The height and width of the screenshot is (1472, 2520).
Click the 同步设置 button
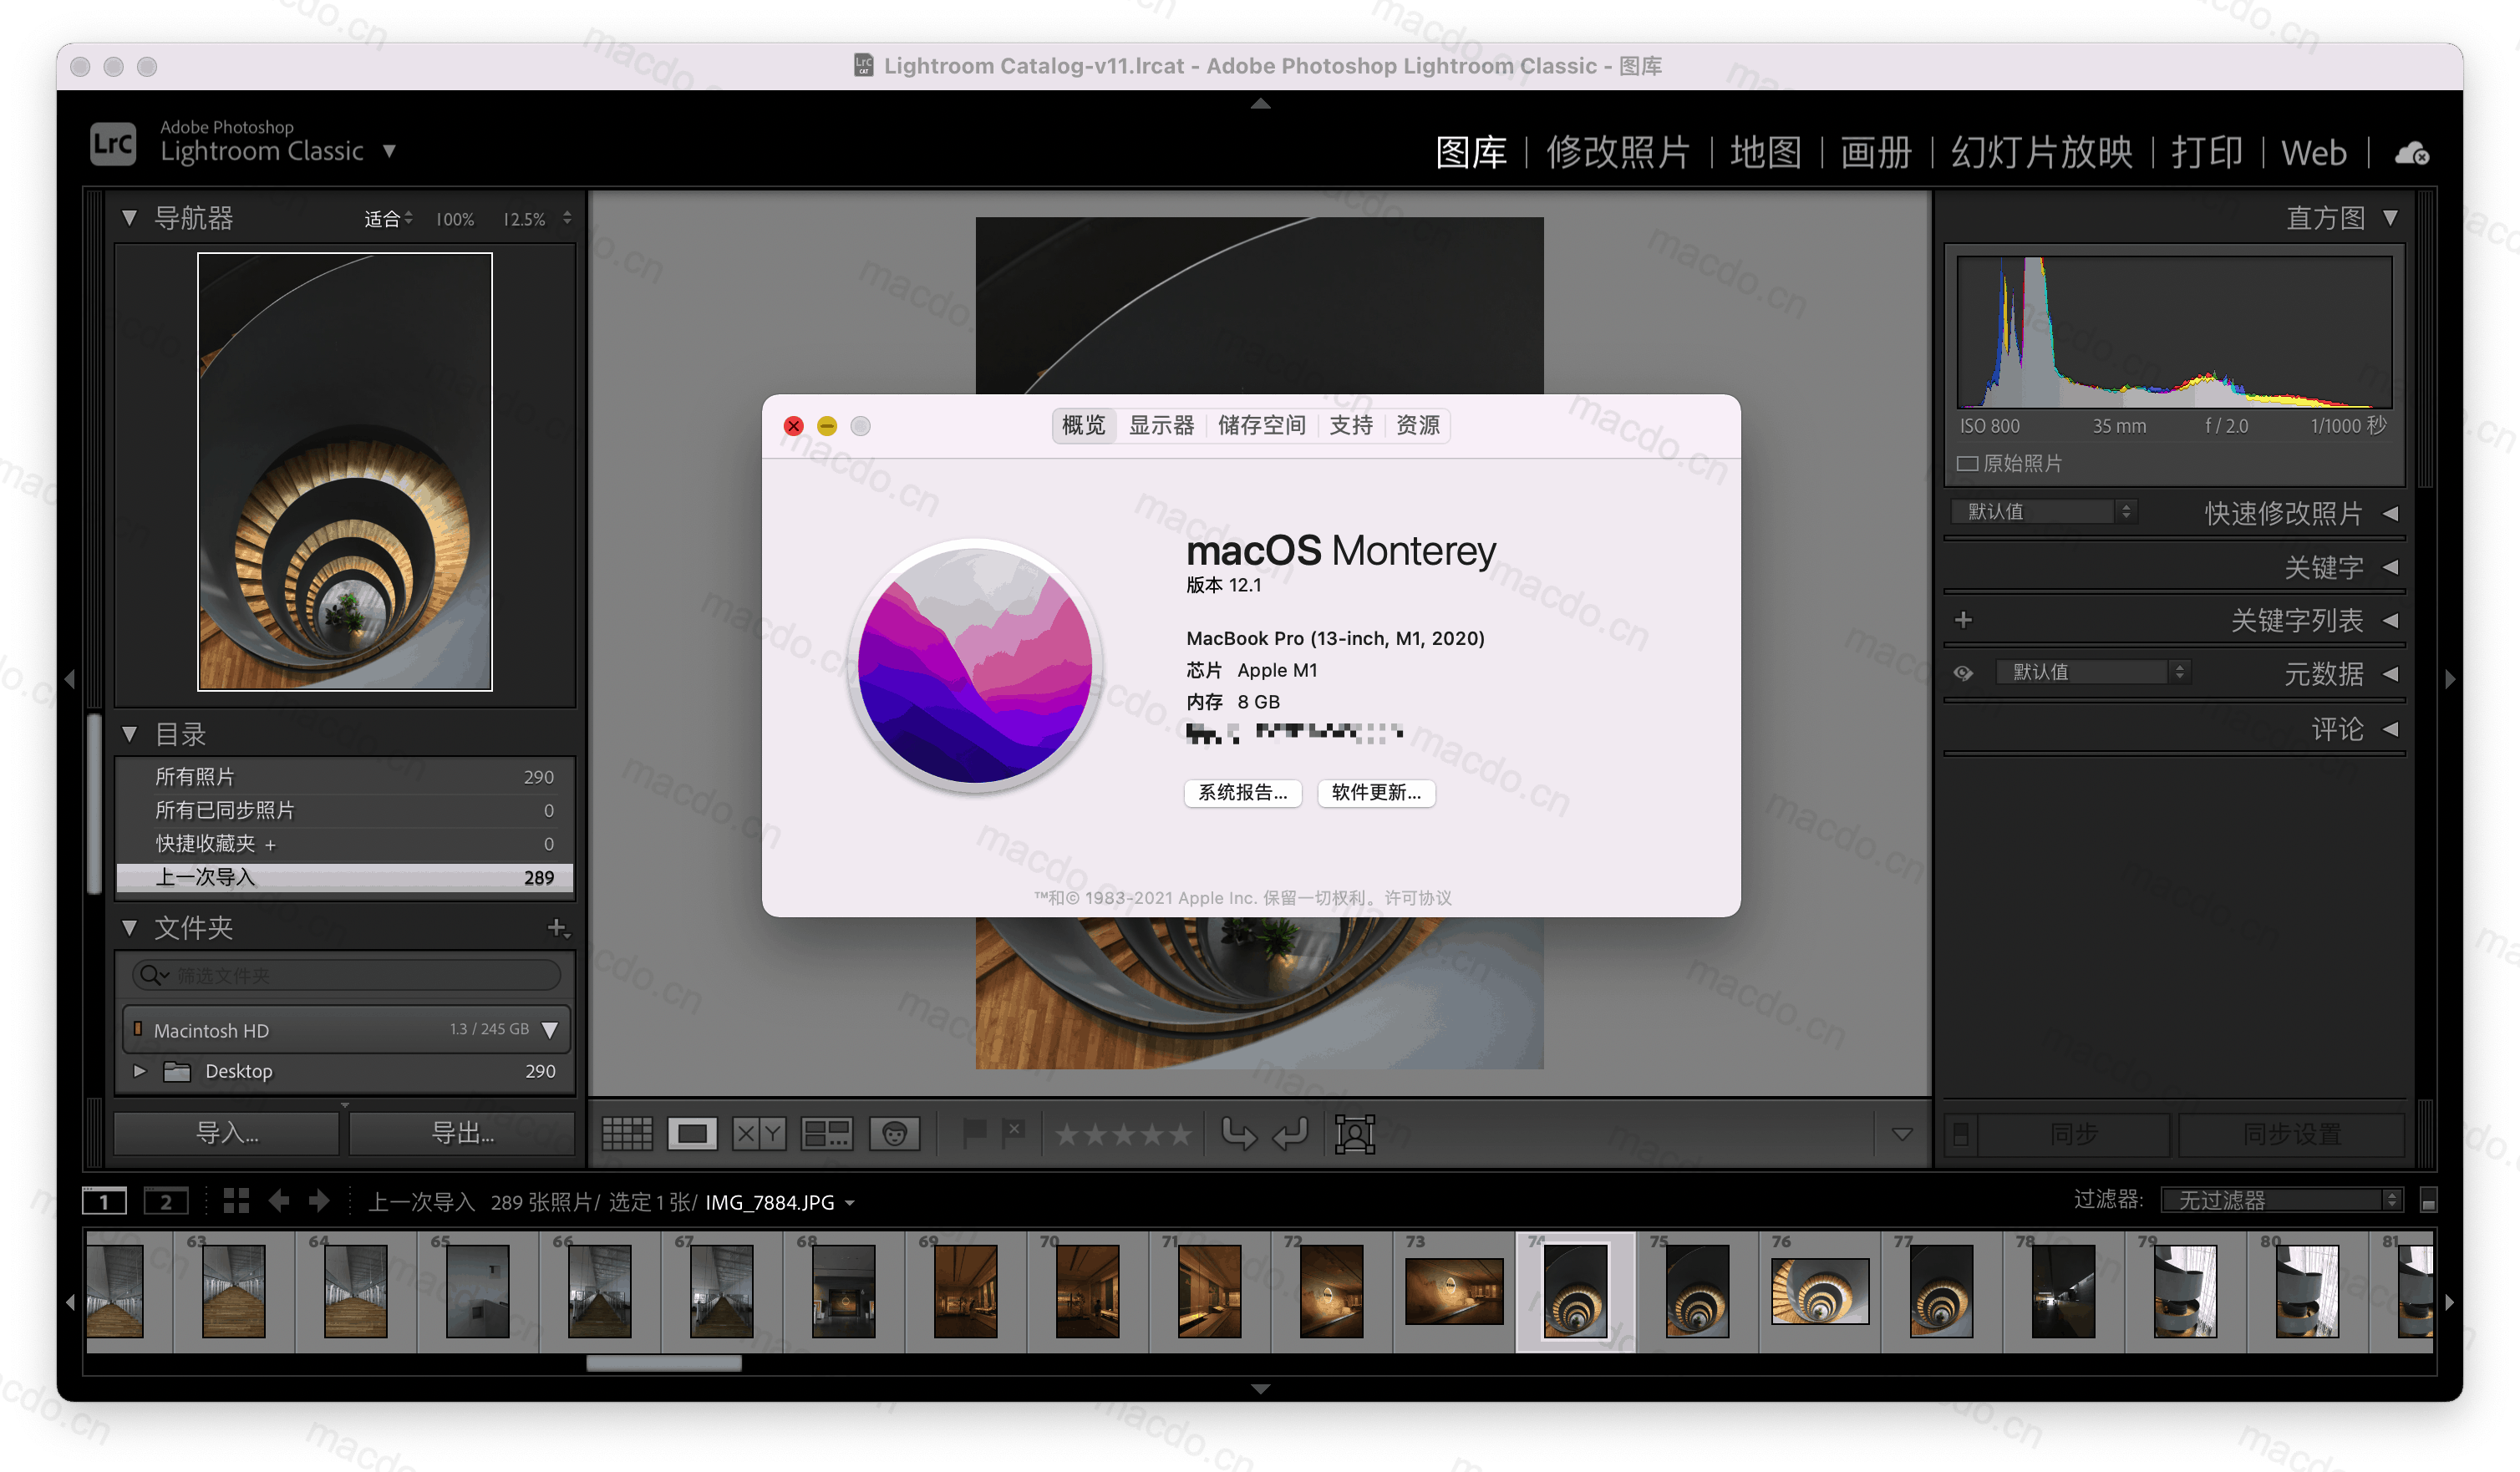tap(2292, 1134)
